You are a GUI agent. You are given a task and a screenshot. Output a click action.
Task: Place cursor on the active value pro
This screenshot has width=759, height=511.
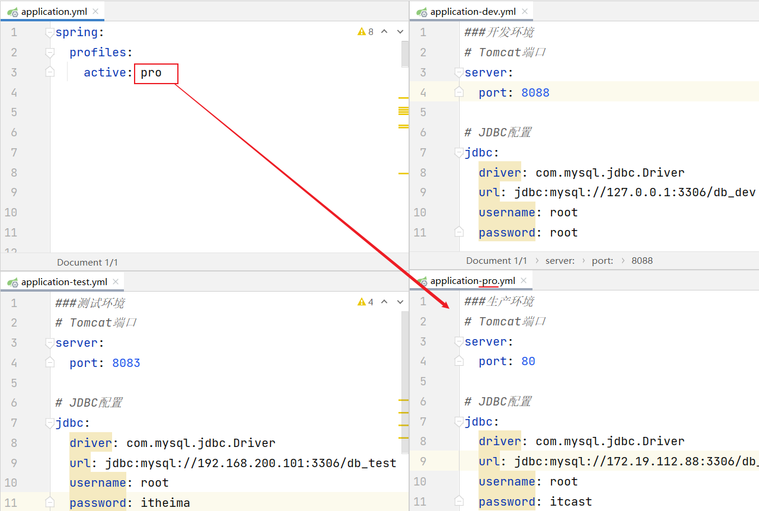tap(151, 72)
